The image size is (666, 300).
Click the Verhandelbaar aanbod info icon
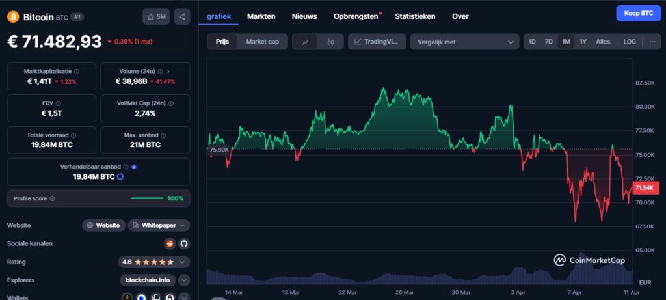(x=126, y=167)
